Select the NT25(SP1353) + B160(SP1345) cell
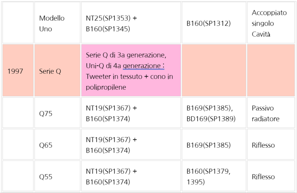 tap(131, 23)
